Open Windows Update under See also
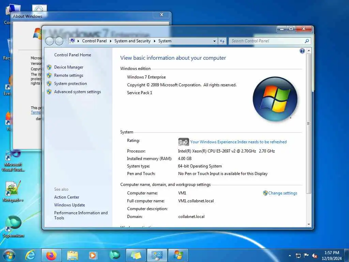The image size is (349, 262). click(70, 205)
